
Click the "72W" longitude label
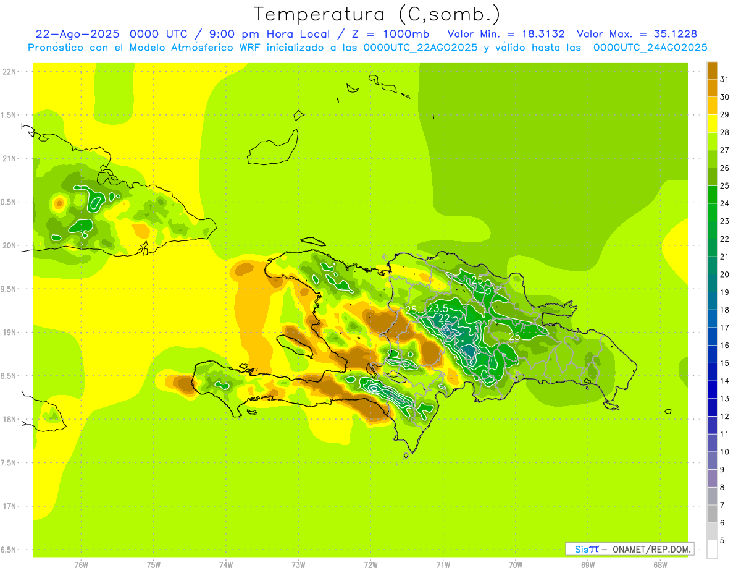[371, 565]
